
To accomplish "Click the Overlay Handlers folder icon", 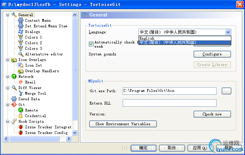I will pyautogui.click(x=21, y=71).
